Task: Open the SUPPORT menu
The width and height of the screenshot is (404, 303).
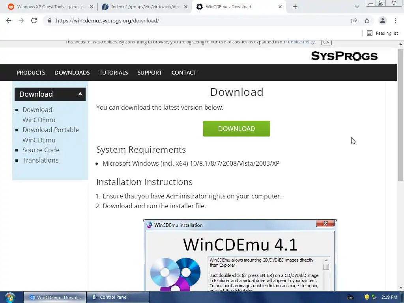Action: tap(150, 73)
